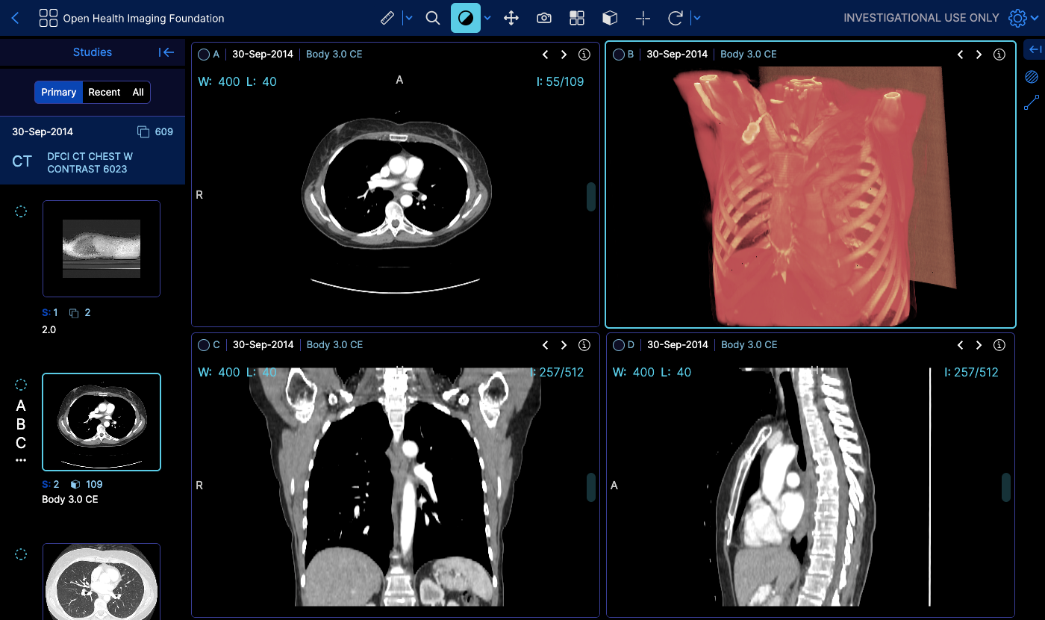Go to previous series in viewport C
Screen dimensions: 1045x620
(546, 345)
